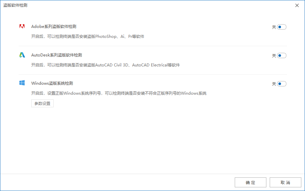Viewport: 305px width, 191px height.
Task: Select the Windows盗版系统检测 heading
Action: pyautogui.click(x=52, y=83)
